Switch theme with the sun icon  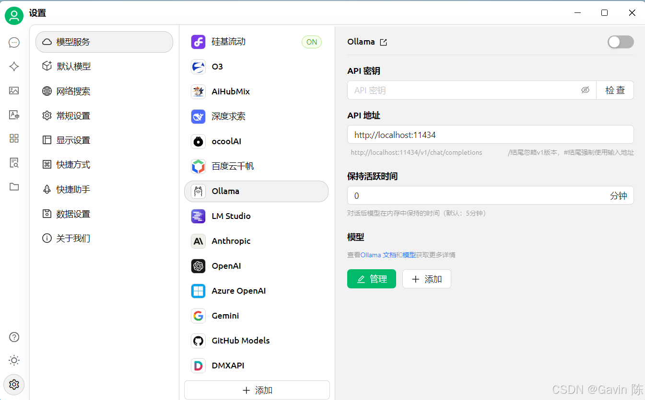(14, 360)
